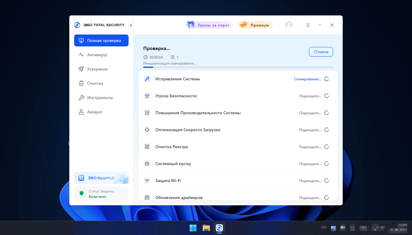This screenshot has height=235, width=412.
Task: Open File Explorer from the taskbar
Action: (x=206, y=228)
